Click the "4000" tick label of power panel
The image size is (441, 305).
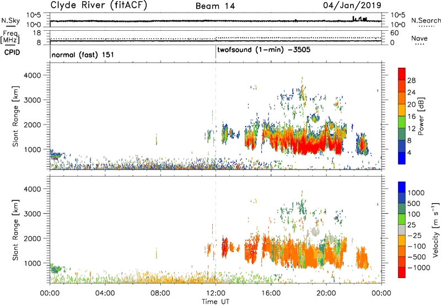point(33,75)
